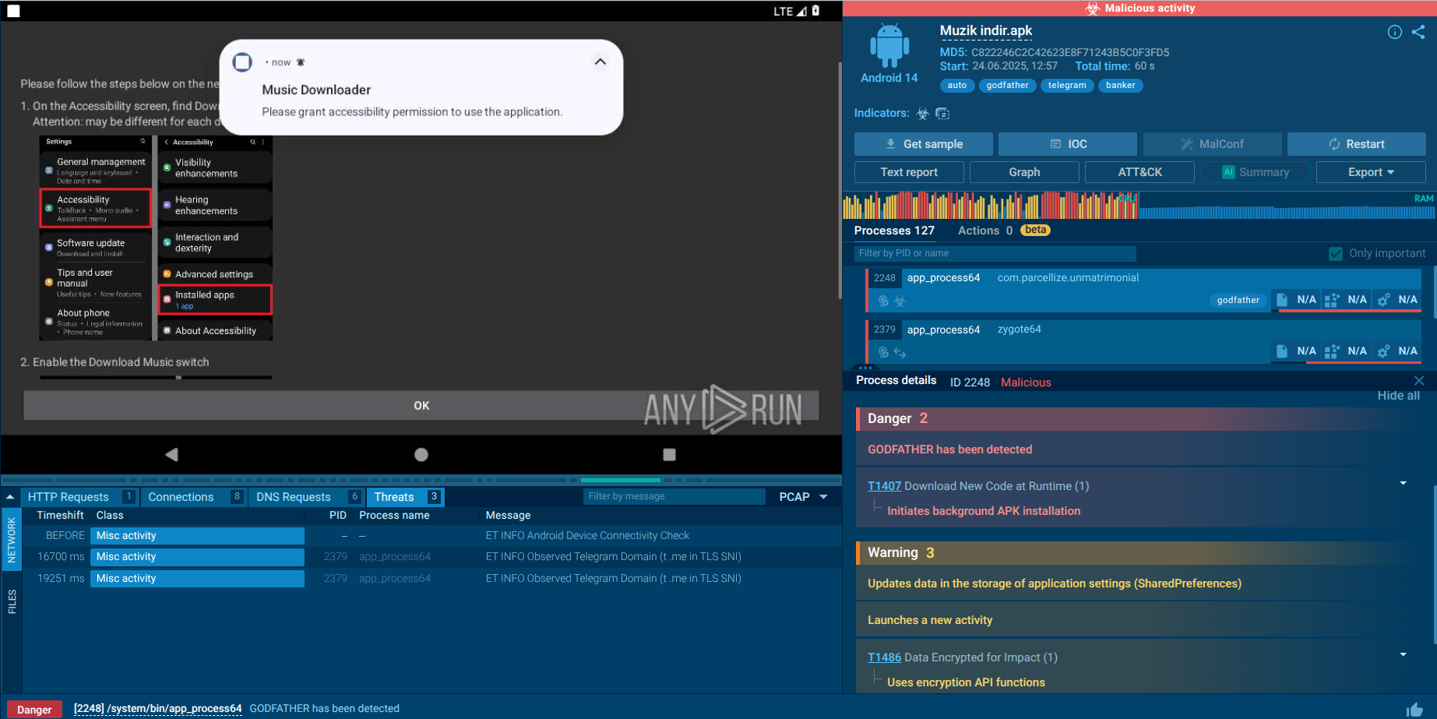Image resolution: width=1437 pixels, height=719 pixels.
Task: Expand the PCAP dropdown arrow
Action: [x=823, y=497]
